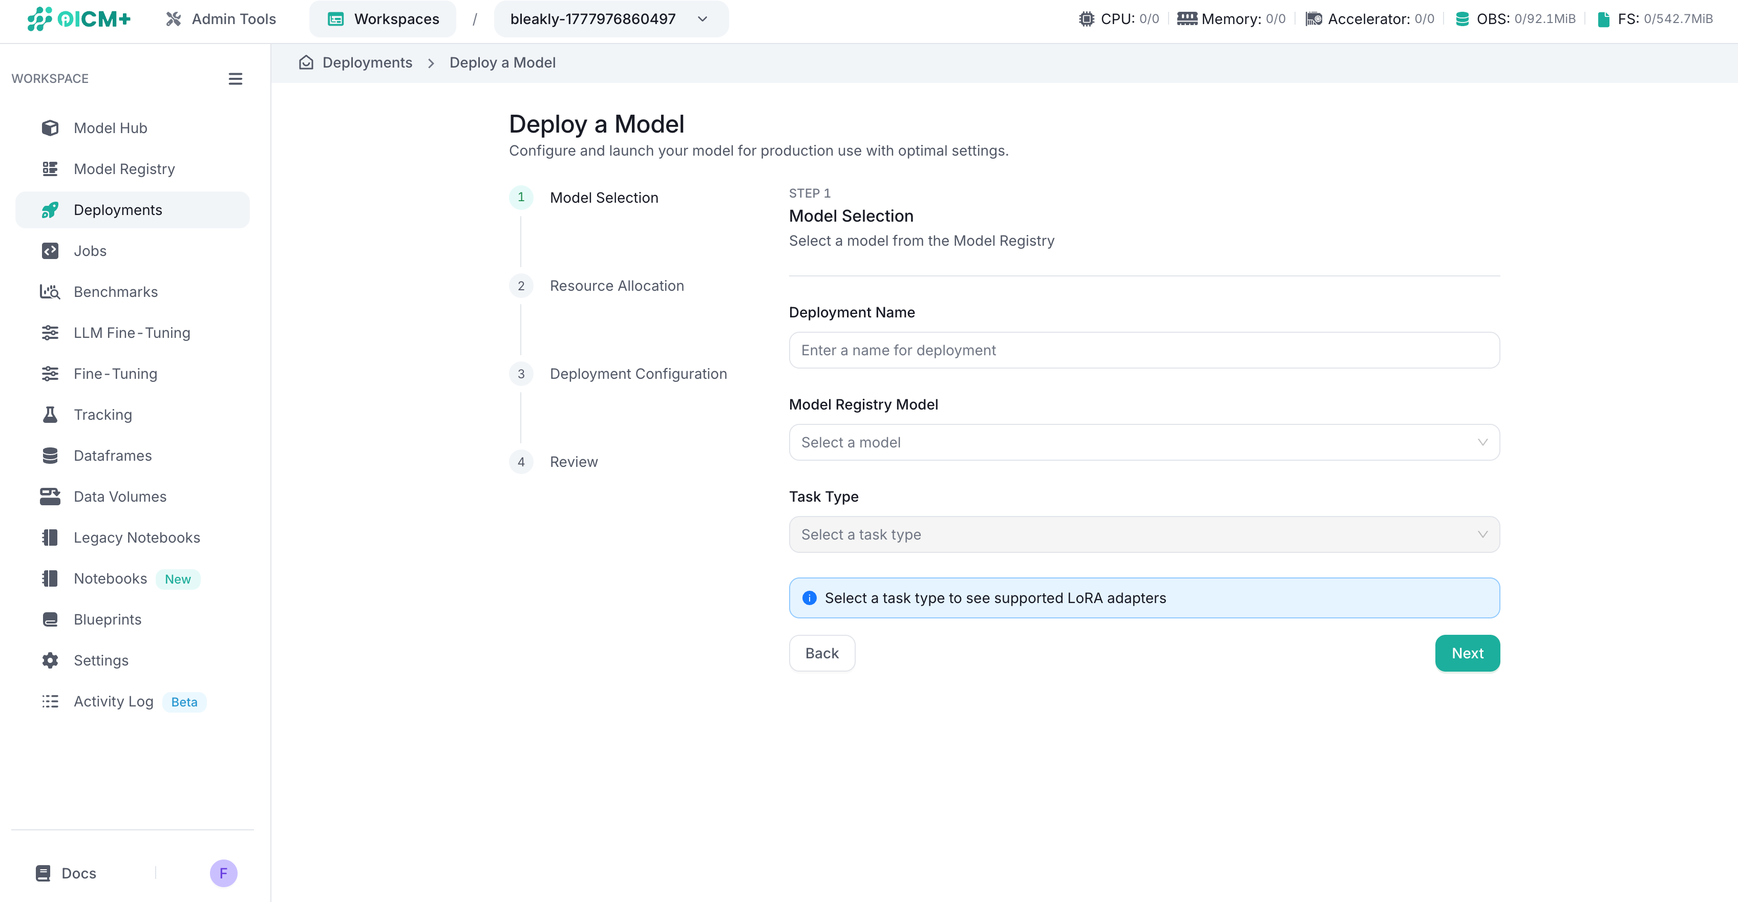Open the Select a task type dropdown
Viewport: 1738px width, 902px height.
point(1143,534)
